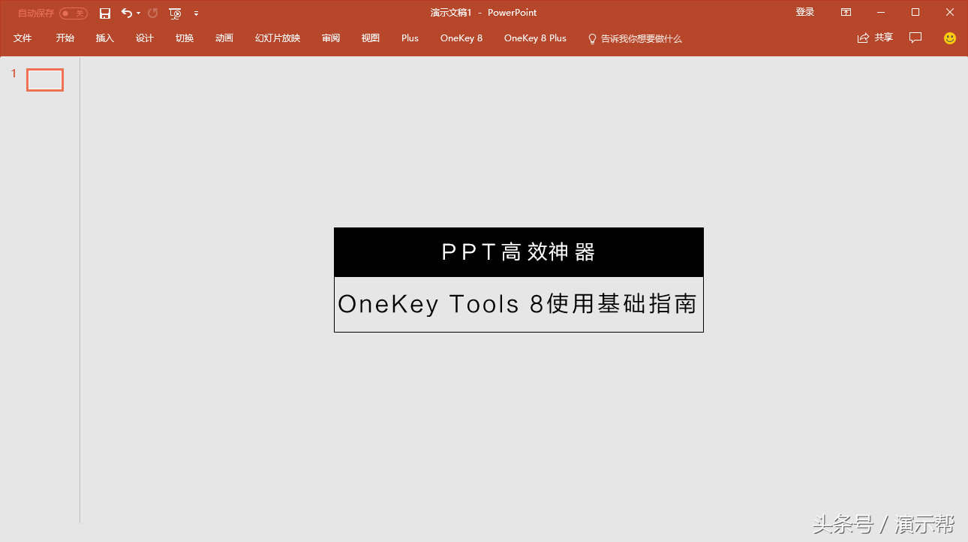Open the Undo history dropdown arrow

139,14
